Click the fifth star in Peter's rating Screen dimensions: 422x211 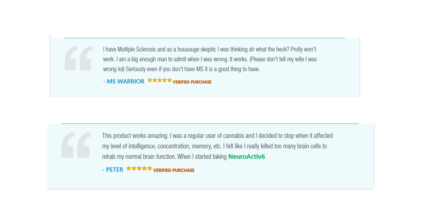[150, 168]
